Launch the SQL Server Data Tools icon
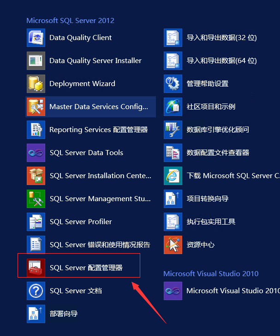The height and width of the screenshot is (336, 280). (x=36, y=153)
